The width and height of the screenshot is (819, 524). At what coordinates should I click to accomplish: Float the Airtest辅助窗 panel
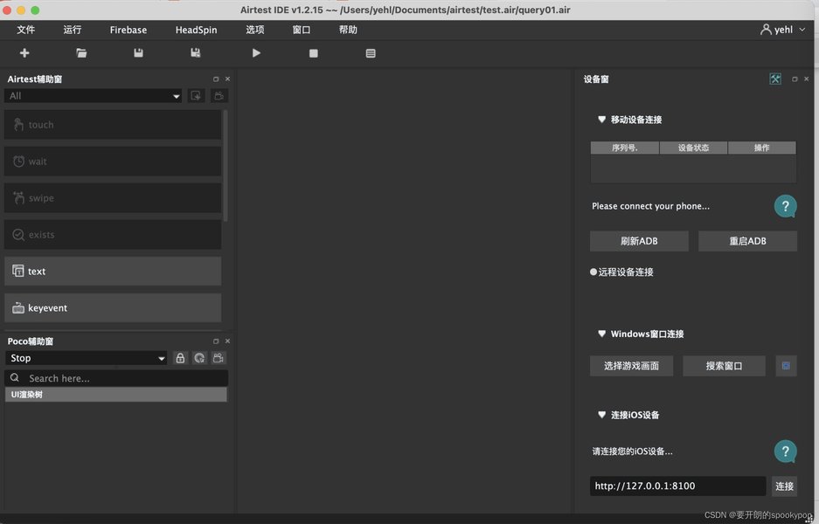216,79
